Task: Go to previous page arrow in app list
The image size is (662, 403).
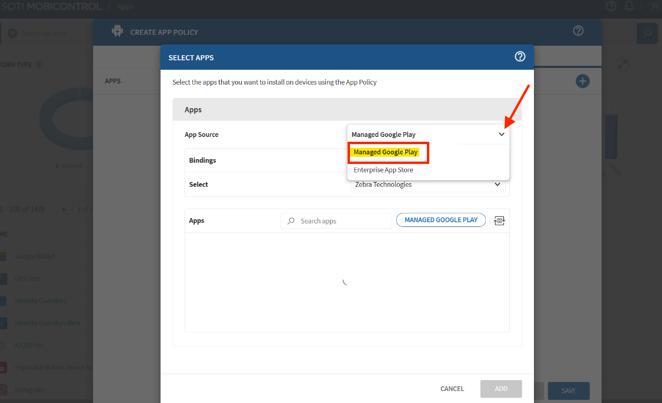Action: pos(64,209)
